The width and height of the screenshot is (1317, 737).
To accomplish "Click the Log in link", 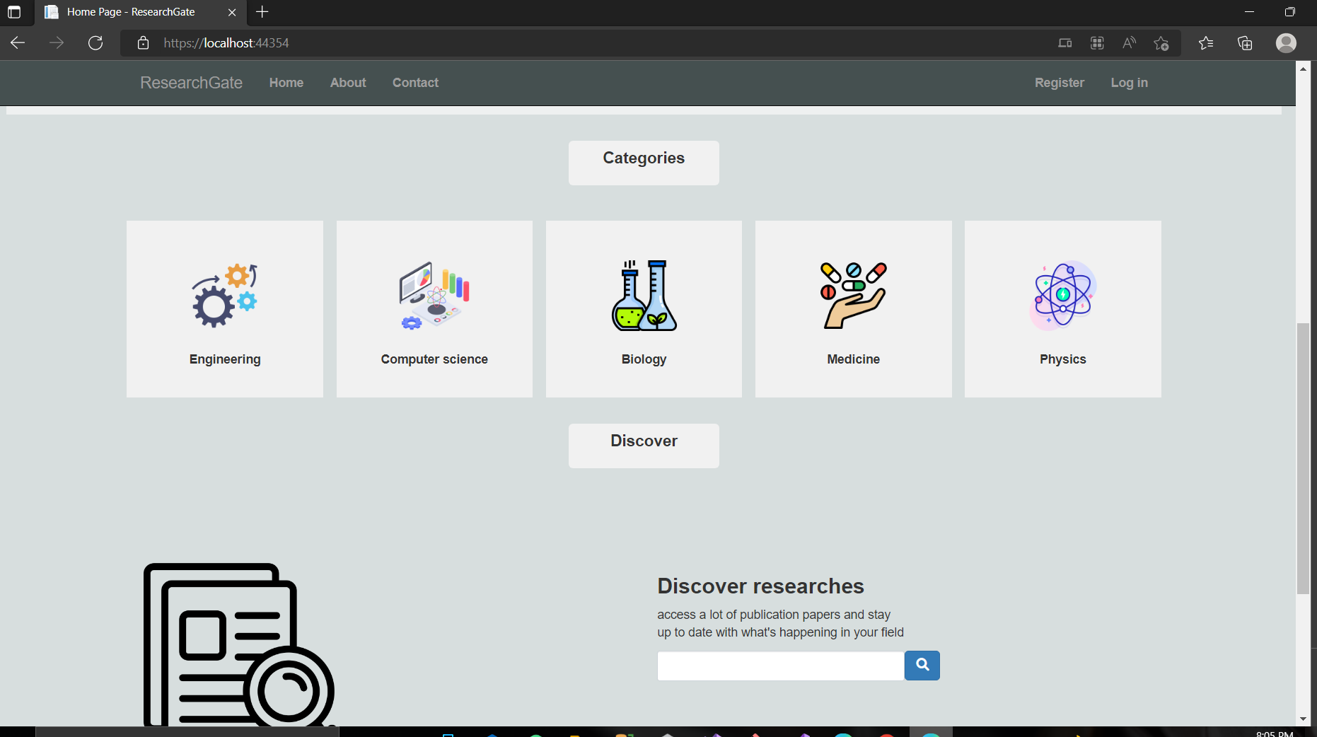I will point(1128,83).
